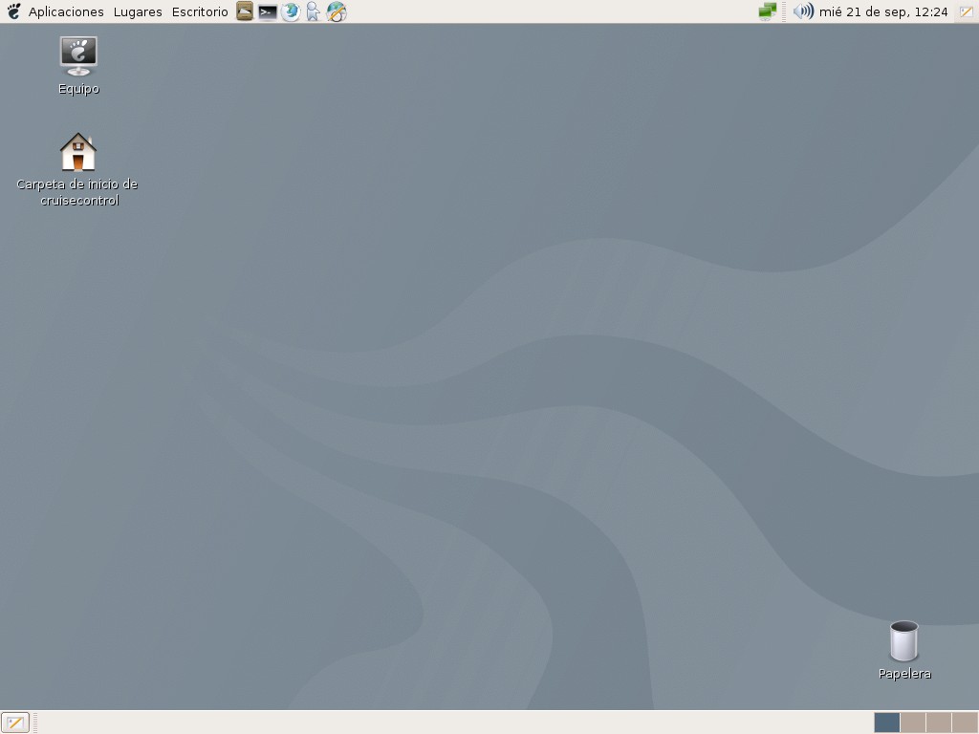Select the Papelera trash icon

coord(904,650)
